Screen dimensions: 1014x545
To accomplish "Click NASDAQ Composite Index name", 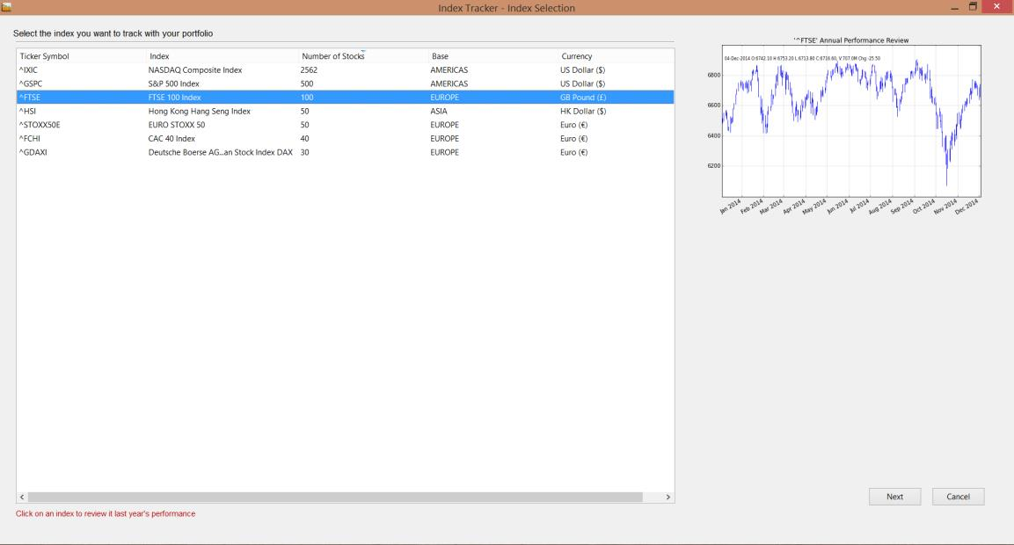I will click(194, 69).
